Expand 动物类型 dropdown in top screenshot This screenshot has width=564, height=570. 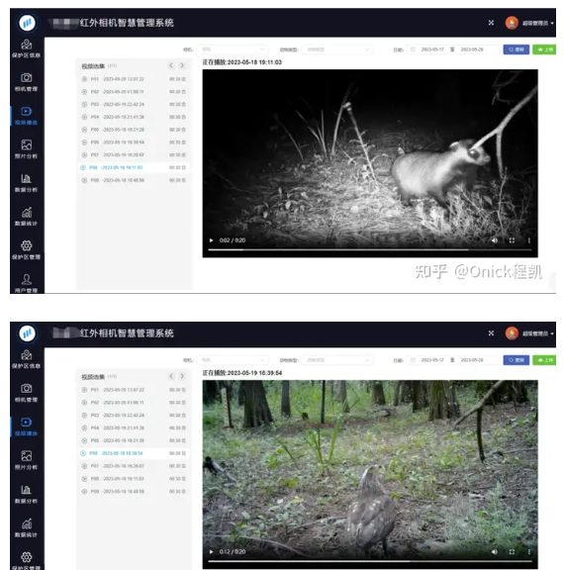(337, 49)
